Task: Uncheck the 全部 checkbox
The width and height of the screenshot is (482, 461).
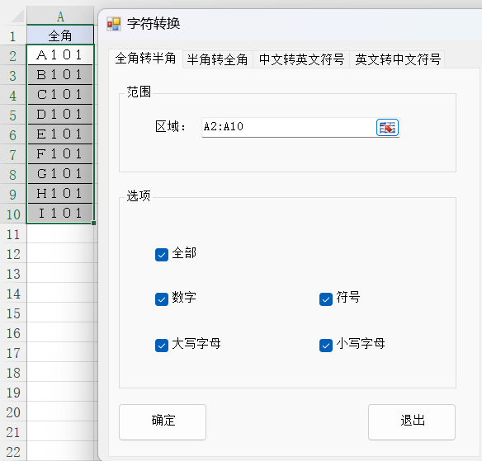Action: click(x=162, y=255)
